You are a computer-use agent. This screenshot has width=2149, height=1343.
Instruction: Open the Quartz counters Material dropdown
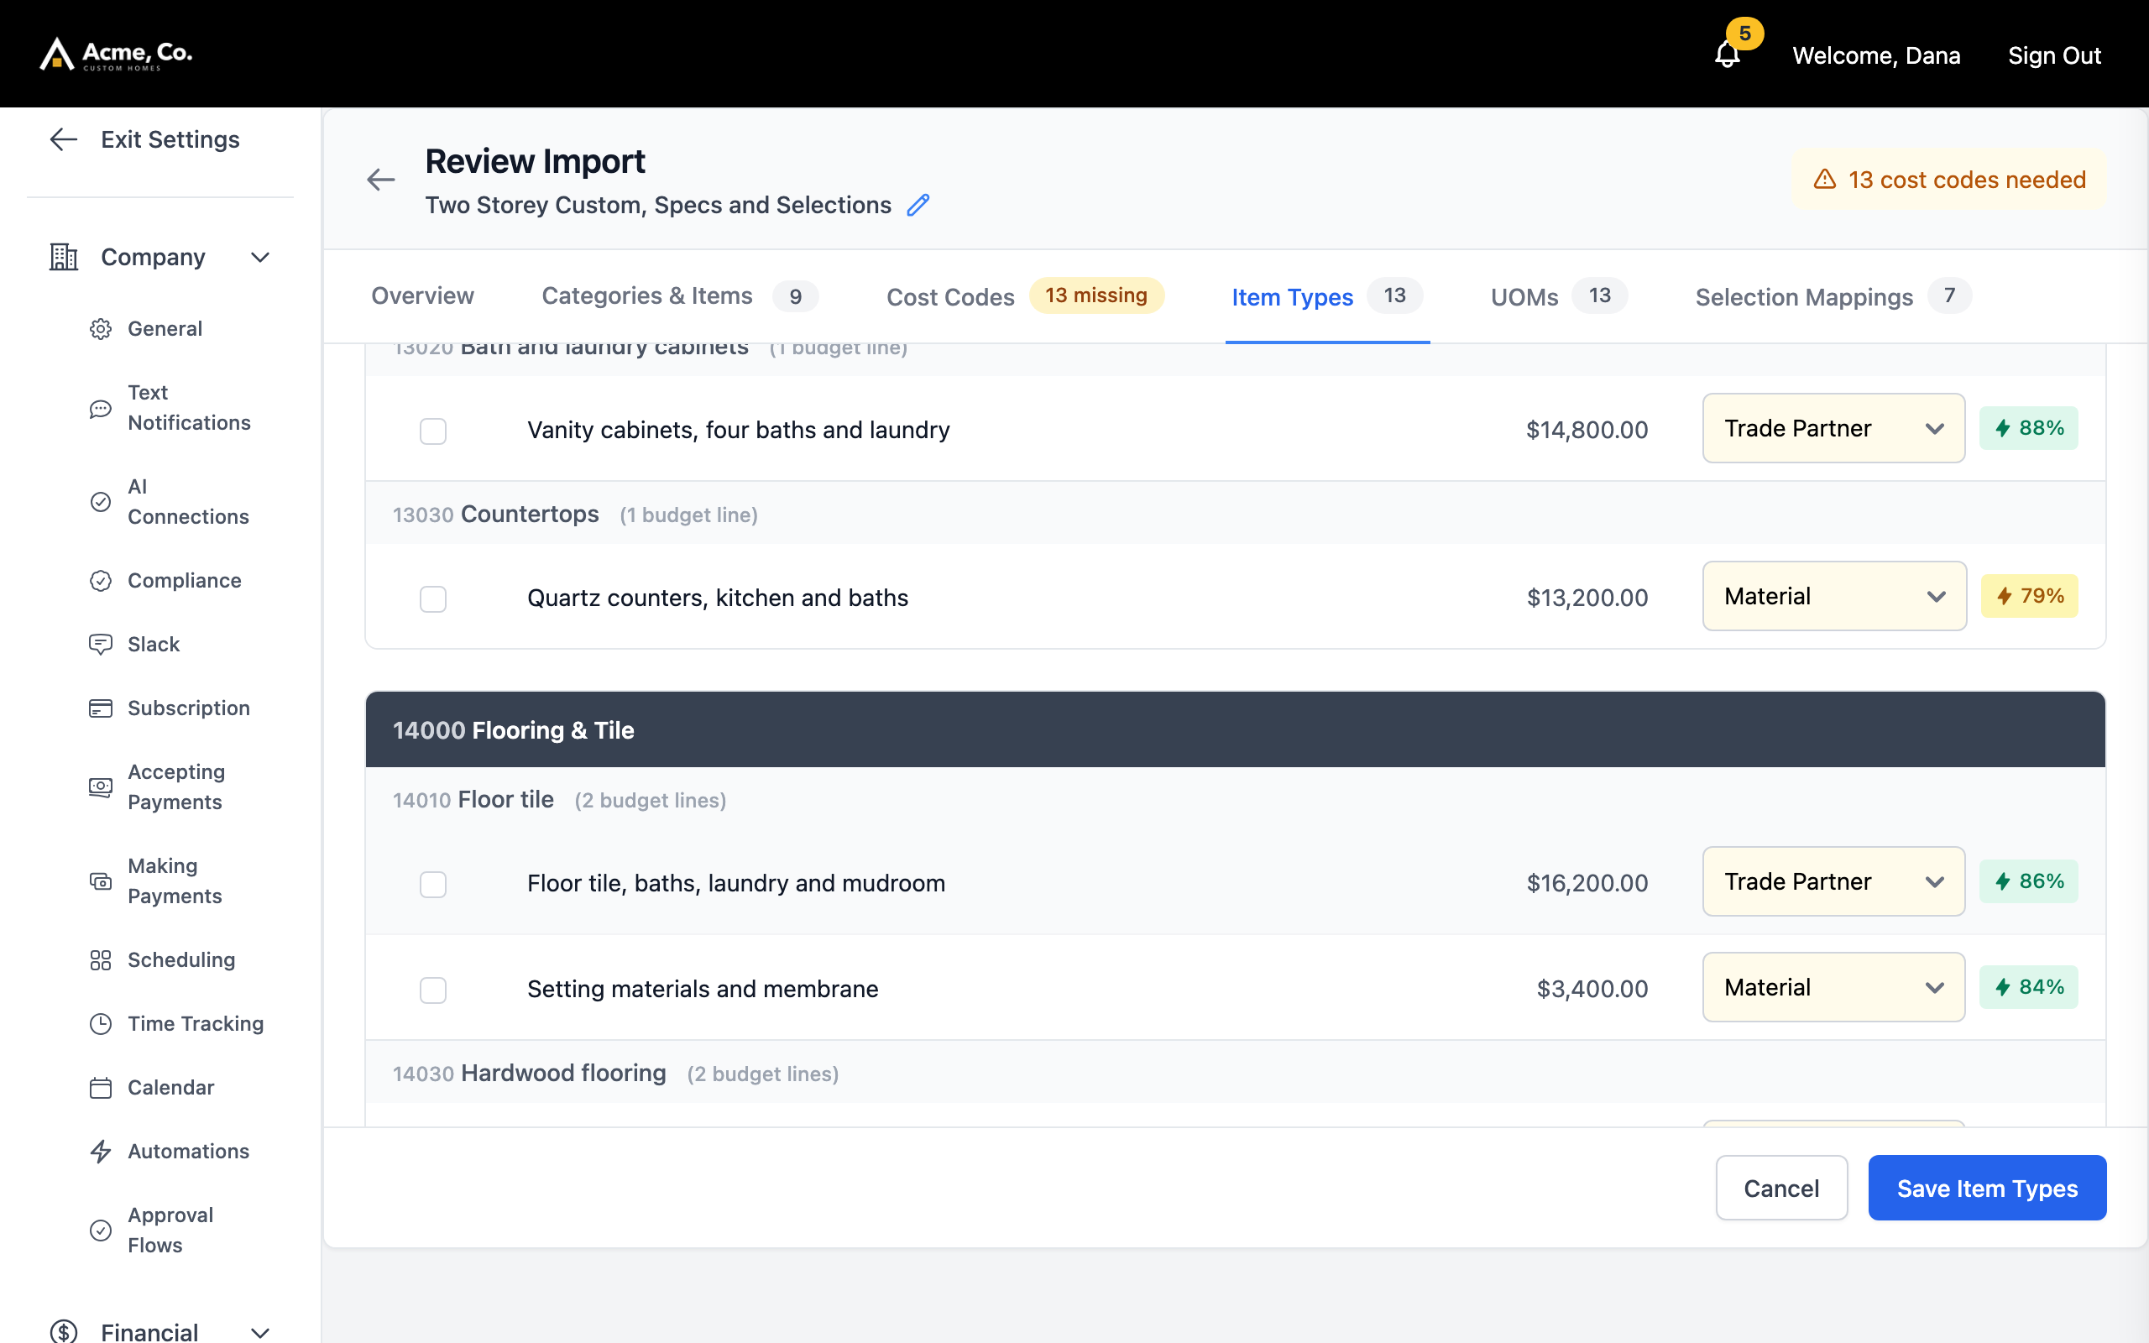click(1833, 596)
